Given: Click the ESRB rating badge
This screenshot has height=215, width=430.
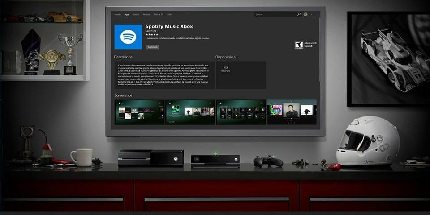Looking at the screenshot, I should tap(298, 45).
